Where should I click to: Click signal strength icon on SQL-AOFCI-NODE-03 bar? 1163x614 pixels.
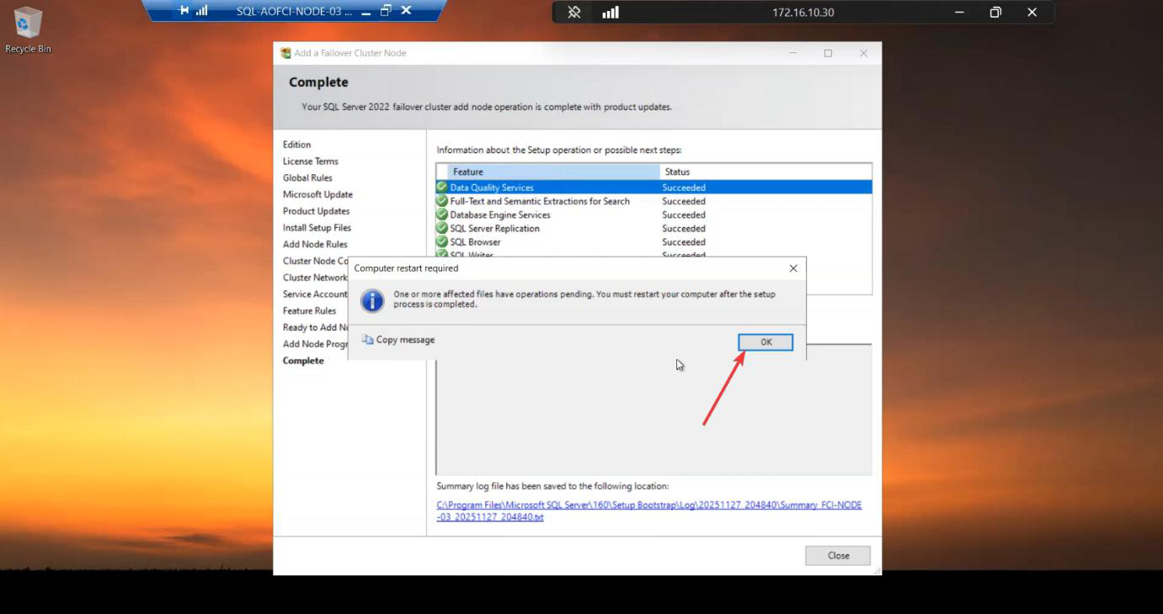(x=201, y=11)
